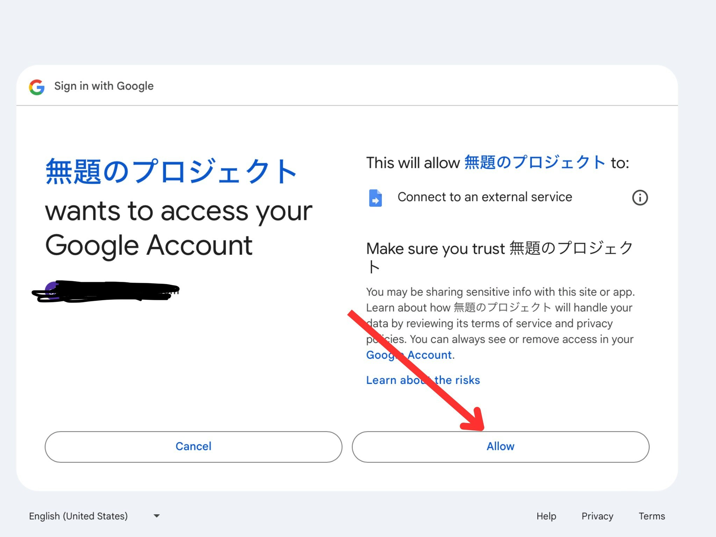The width and height of the screenshot is (716, 537).
Task: Open the Terms footer link
Action: (652, 516)
